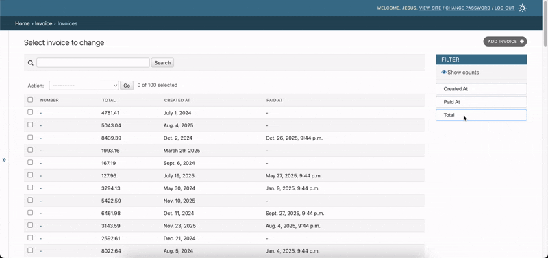Expand the Total filter
This screenshot has height=258, width=548.
click(x=482, y=115)
